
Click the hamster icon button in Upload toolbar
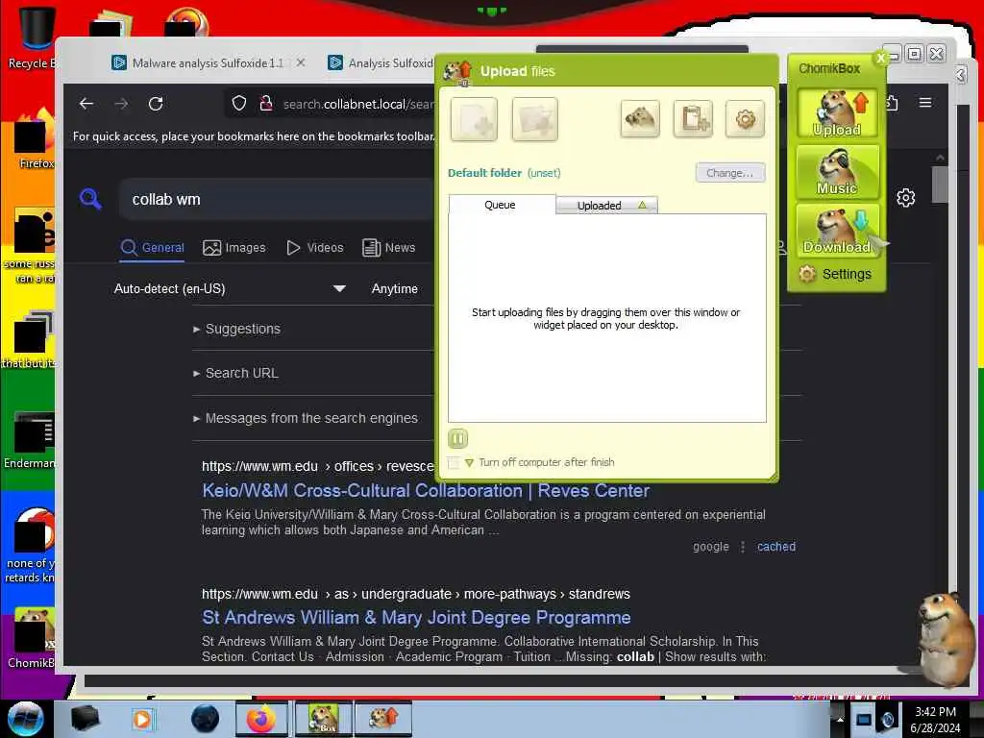coord(639,118)
